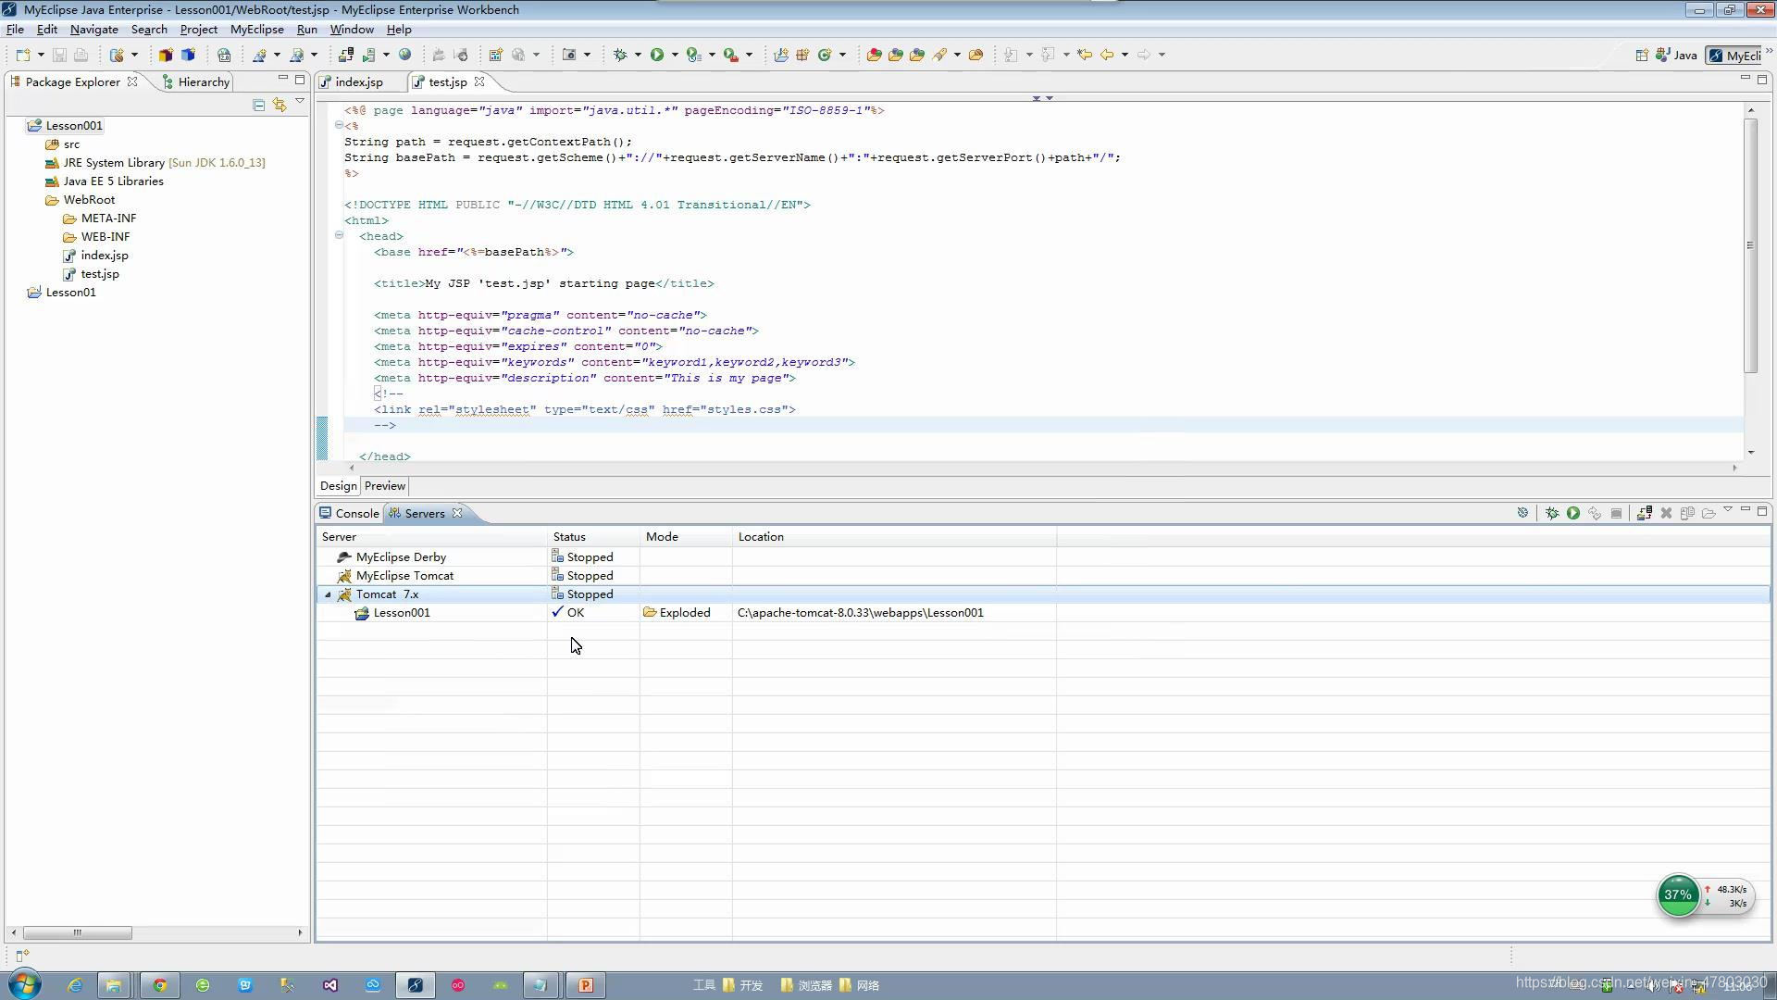Open the Servers view menu dropdown arrow
1777x1000 pixels.
1727,510
